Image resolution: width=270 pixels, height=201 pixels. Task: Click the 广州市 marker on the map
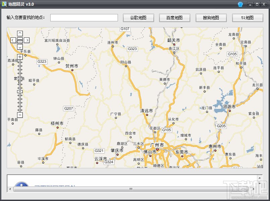pos(157,149)
